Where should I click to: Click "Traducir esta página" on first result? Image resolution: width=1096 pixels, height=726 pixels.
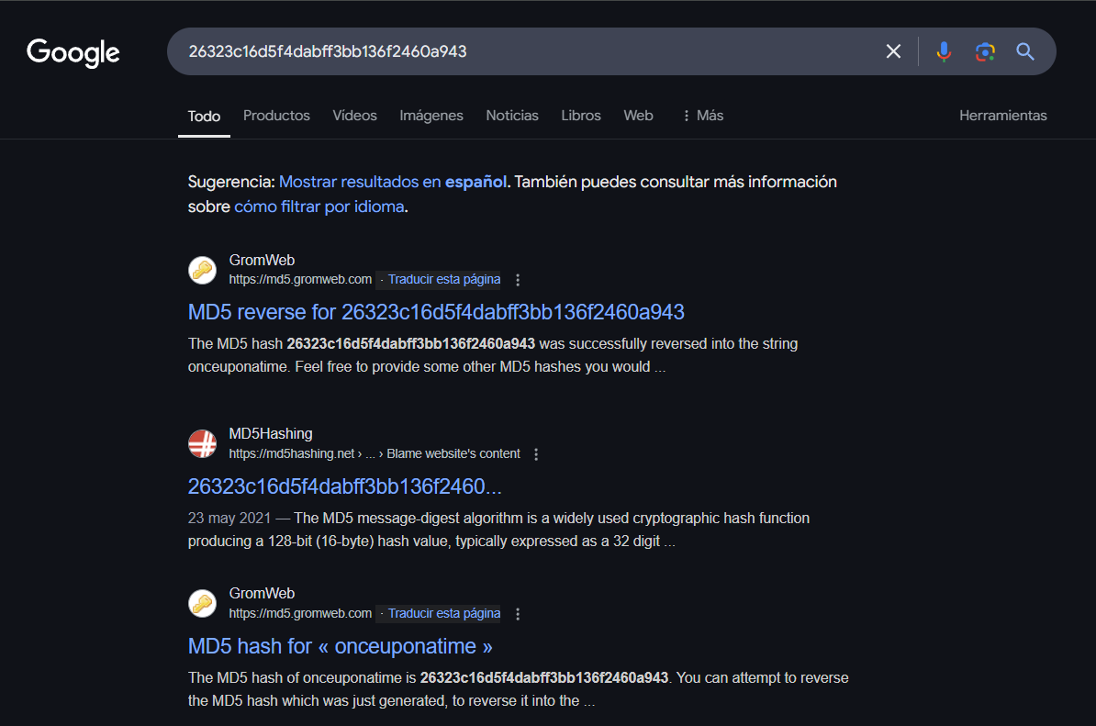point(444,280)
